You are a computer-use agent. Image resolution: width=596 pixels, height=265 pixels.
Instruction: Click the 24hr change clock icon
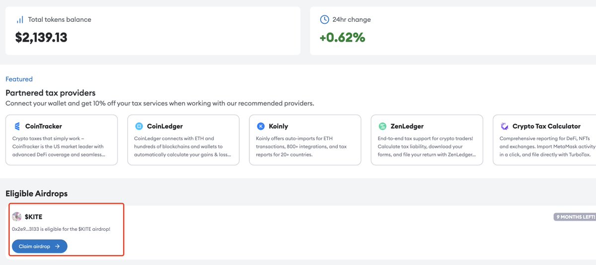(324, 20)
